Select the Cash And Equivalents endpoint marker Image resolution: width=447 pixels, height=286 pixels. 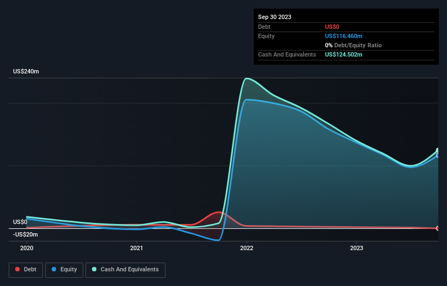coord(438,150)
